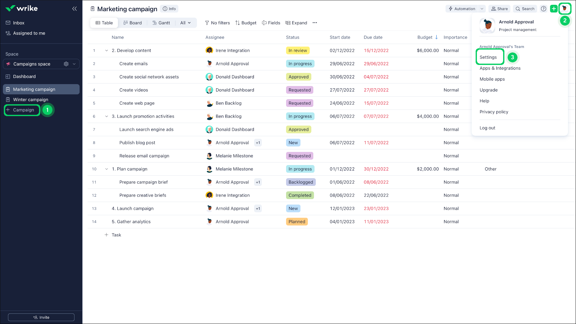The image size is (576, 324).
Task: Click Ben Backlog avatar on Create web page
Action: pos(209,103)
